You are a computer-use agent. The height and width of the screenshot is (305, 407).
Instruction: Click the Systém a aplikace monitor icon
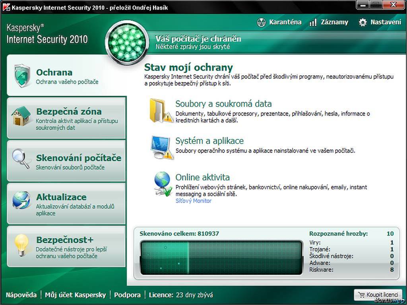coord(161,147)
